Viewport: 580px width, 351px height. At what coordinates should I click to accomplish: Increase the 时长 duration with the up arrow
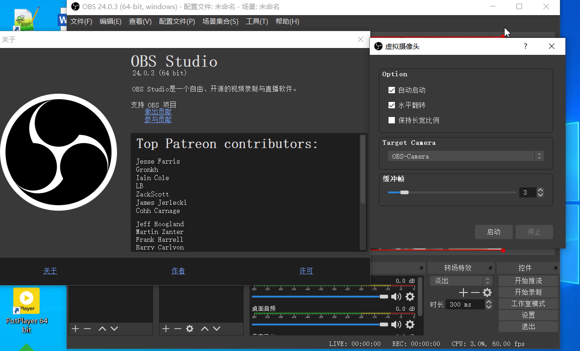(x=489, y=302)
